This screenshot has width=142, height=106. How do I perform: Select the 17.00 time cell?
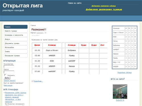tap(37, 72)
